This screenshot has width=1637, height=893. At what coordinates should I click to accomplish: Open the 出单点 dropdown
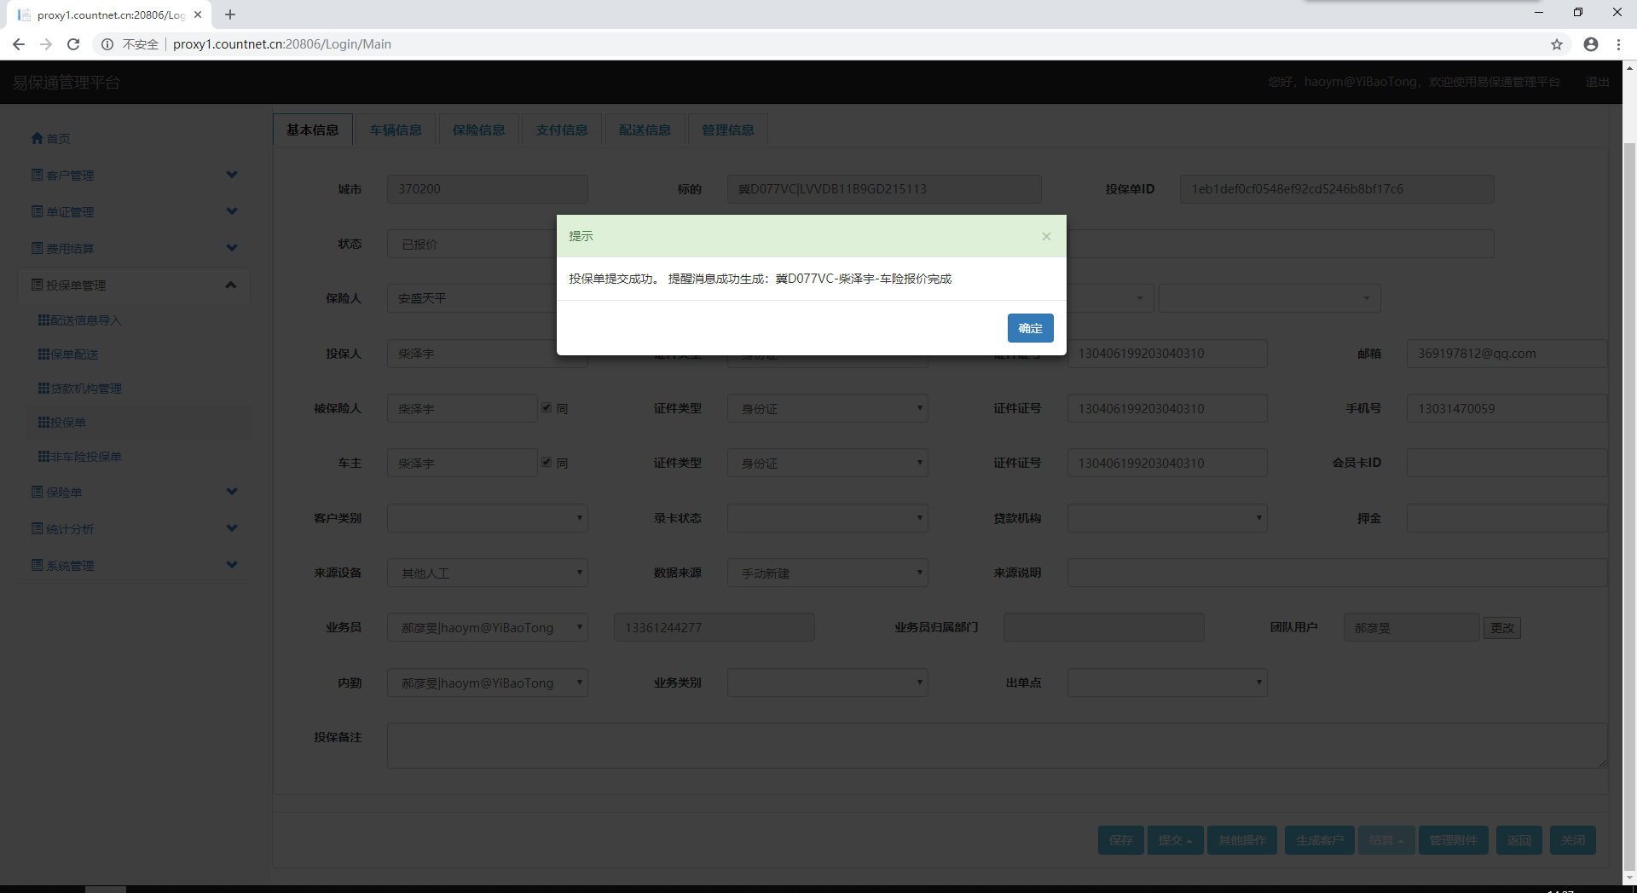[1167, 683]
